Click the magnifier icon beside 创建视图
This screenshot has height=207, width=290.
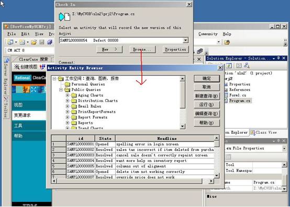(17, 67)
